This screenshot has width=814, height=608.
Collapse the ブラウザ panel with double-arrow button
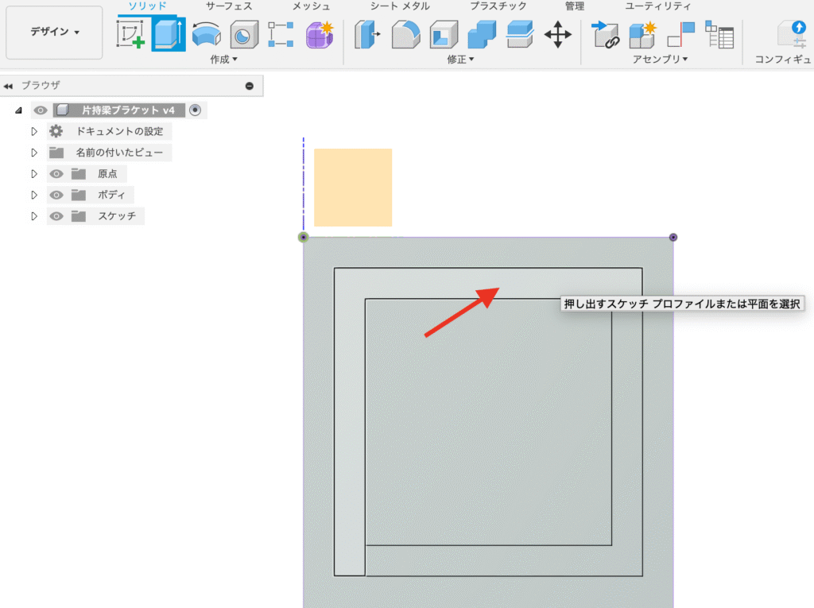tap(9, 86)
